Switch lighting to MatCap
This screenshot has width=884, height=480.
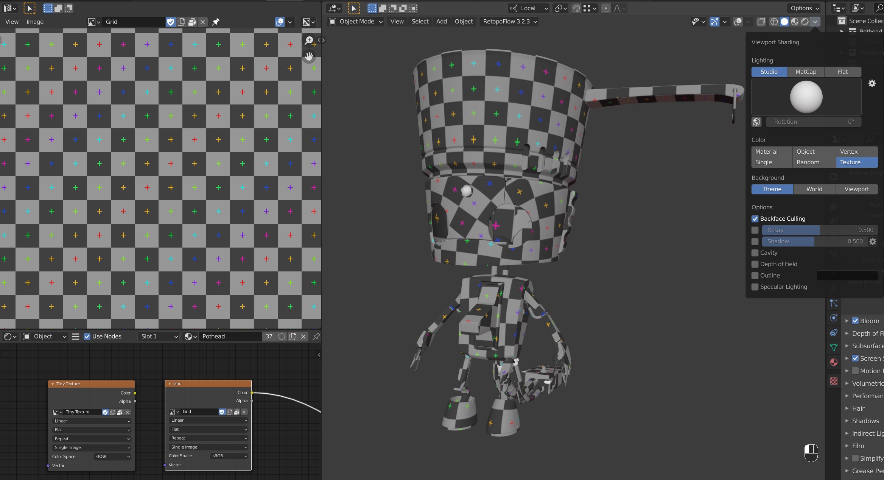pos(805,72)
